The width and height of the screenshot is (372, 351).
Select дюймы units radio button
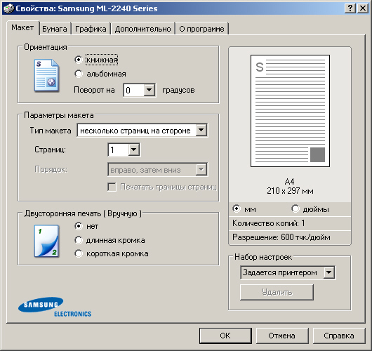[x=295, y=208]
